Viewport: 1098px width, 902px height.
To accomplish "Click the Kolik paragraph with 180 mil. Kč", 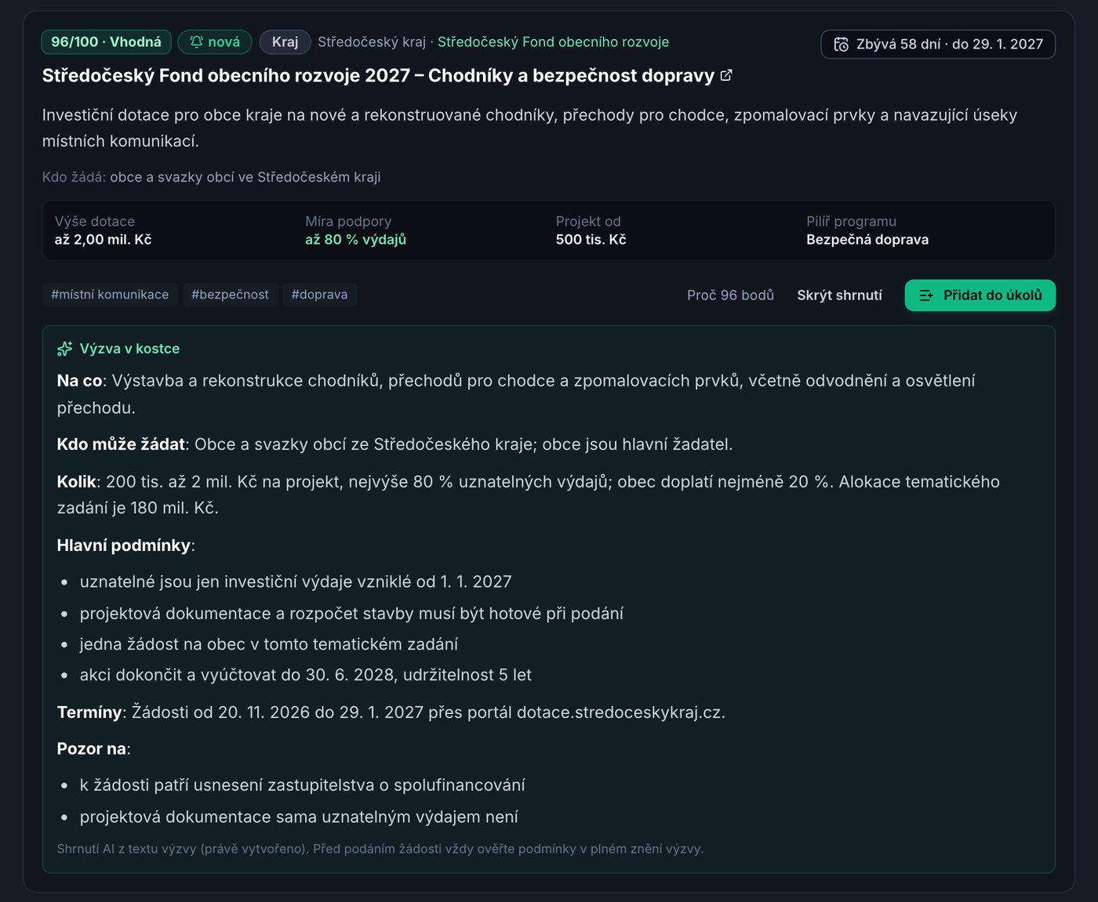I will click(x=528, y=494).
